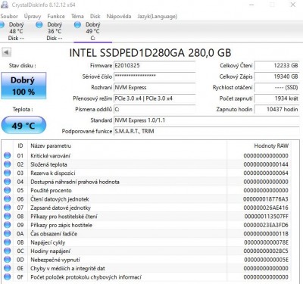303x284 pixels.
Task: Select the Nebezpečné vypnutí parameter name
Action: click(55, 260)
